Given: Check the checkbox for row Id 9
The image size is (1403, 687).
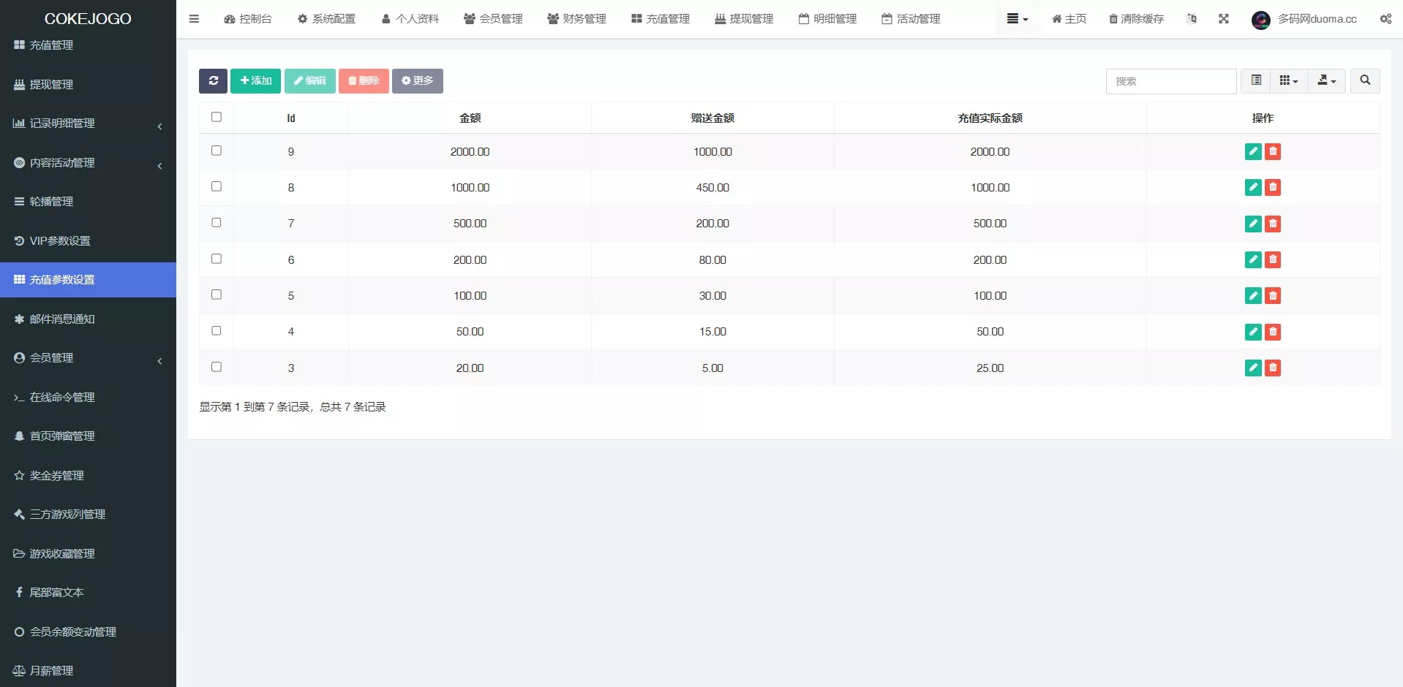Looking at the screenshot, I should [x=216, y=151].
